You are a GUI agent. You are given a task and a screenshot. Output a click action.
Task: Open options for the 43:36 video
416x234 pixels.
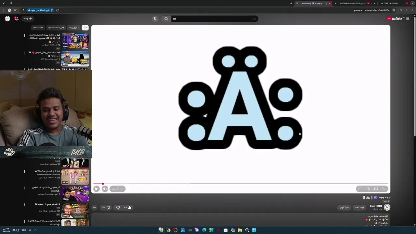[24, 171]
